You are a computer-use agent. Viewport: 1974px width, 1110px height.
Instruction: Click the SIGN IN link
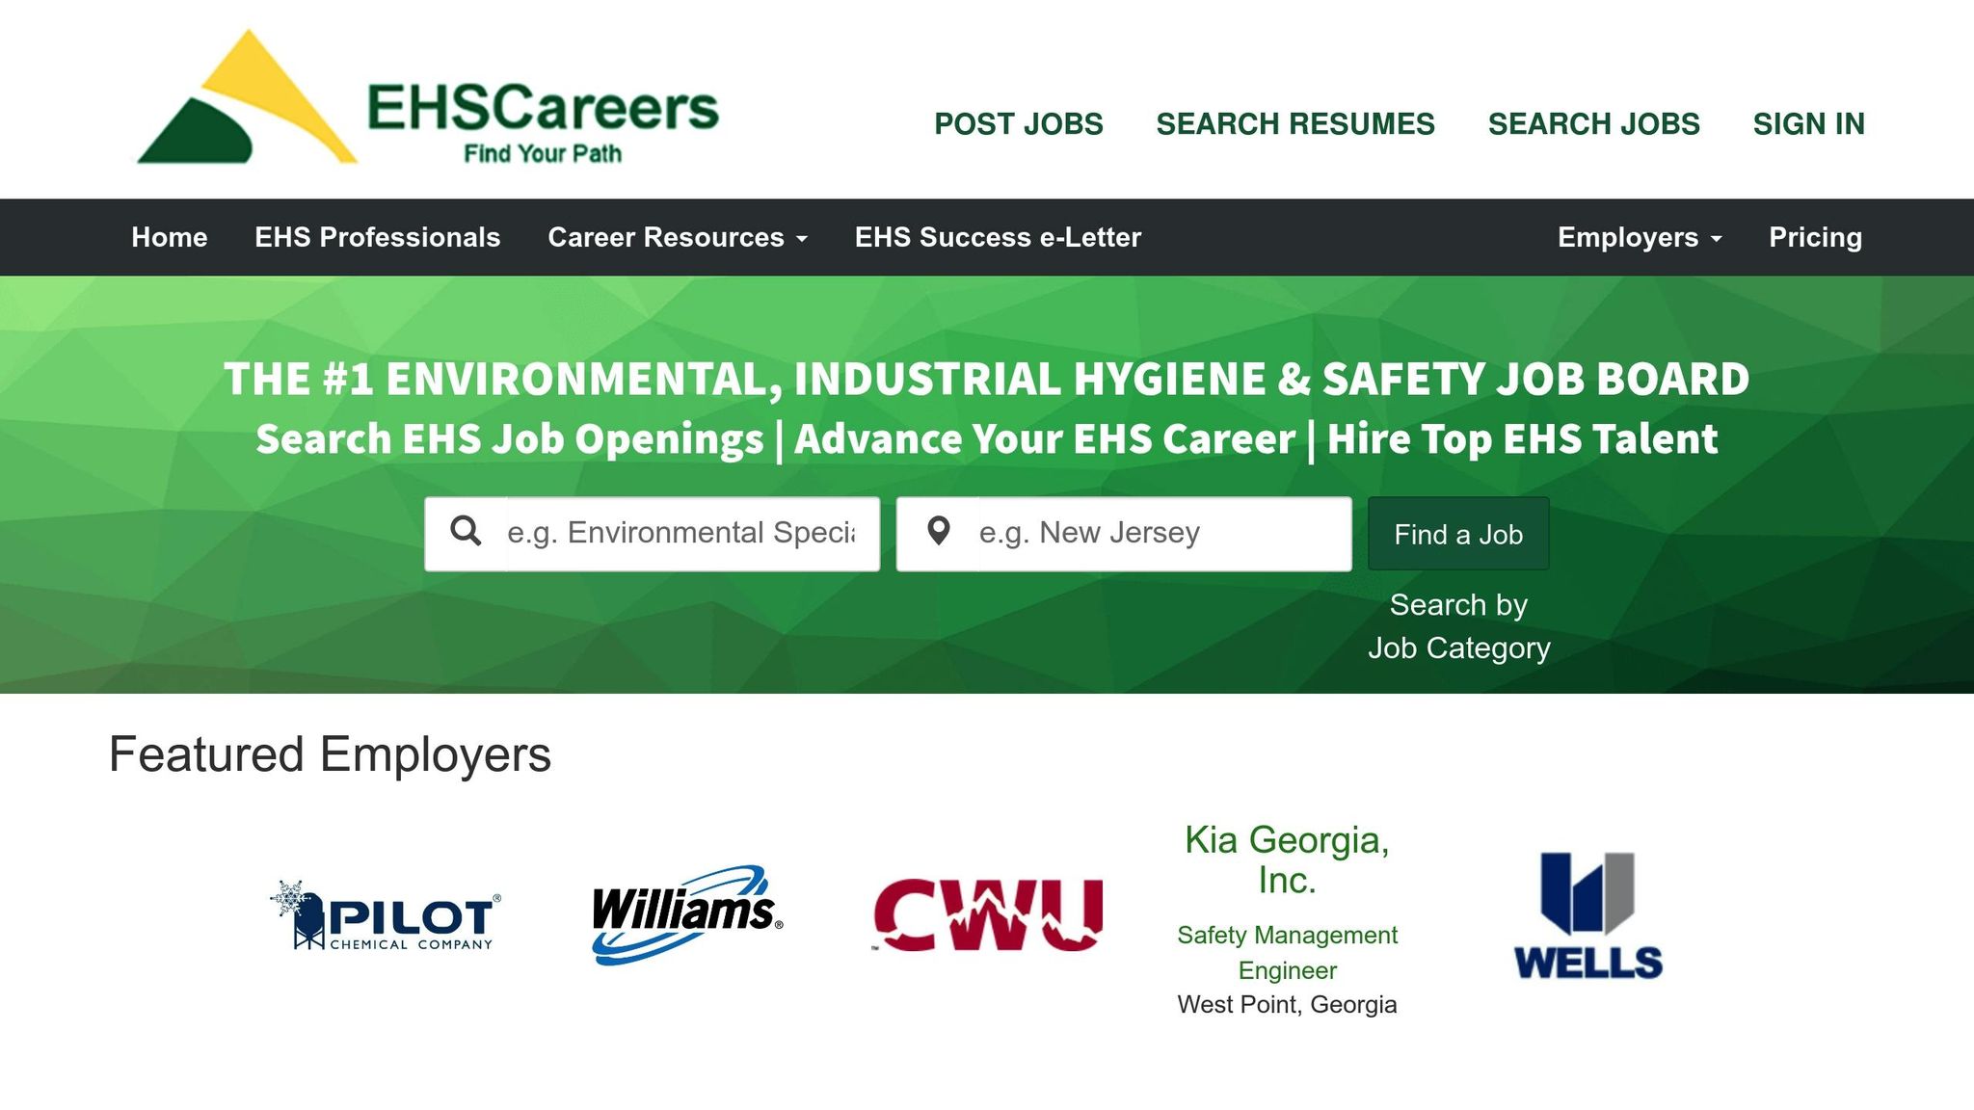pyautogui.click(x=1808, y=124)
